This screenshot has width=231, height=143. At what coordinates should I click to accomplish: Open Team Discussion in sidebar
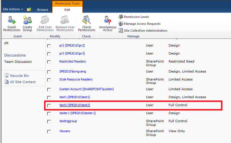[x=18, y=62]
